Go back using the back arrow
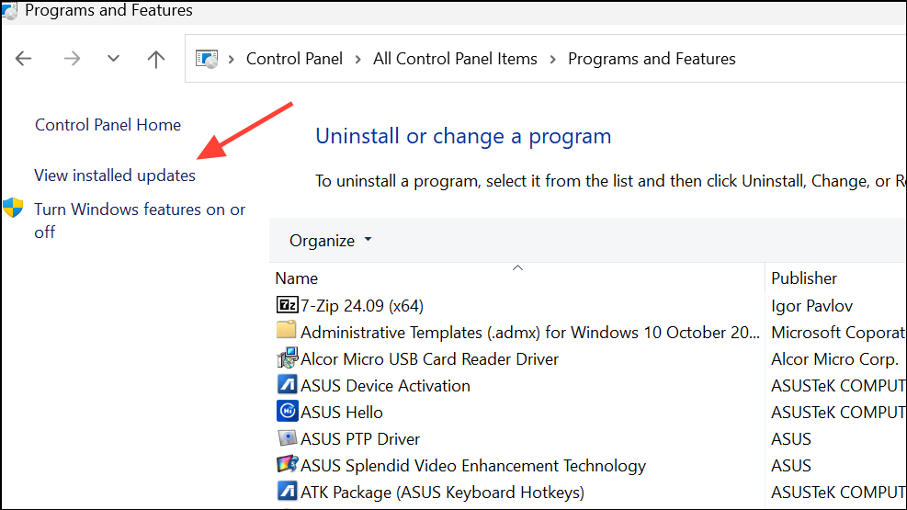This screenshot has width=907, height=510. point(24,59)
